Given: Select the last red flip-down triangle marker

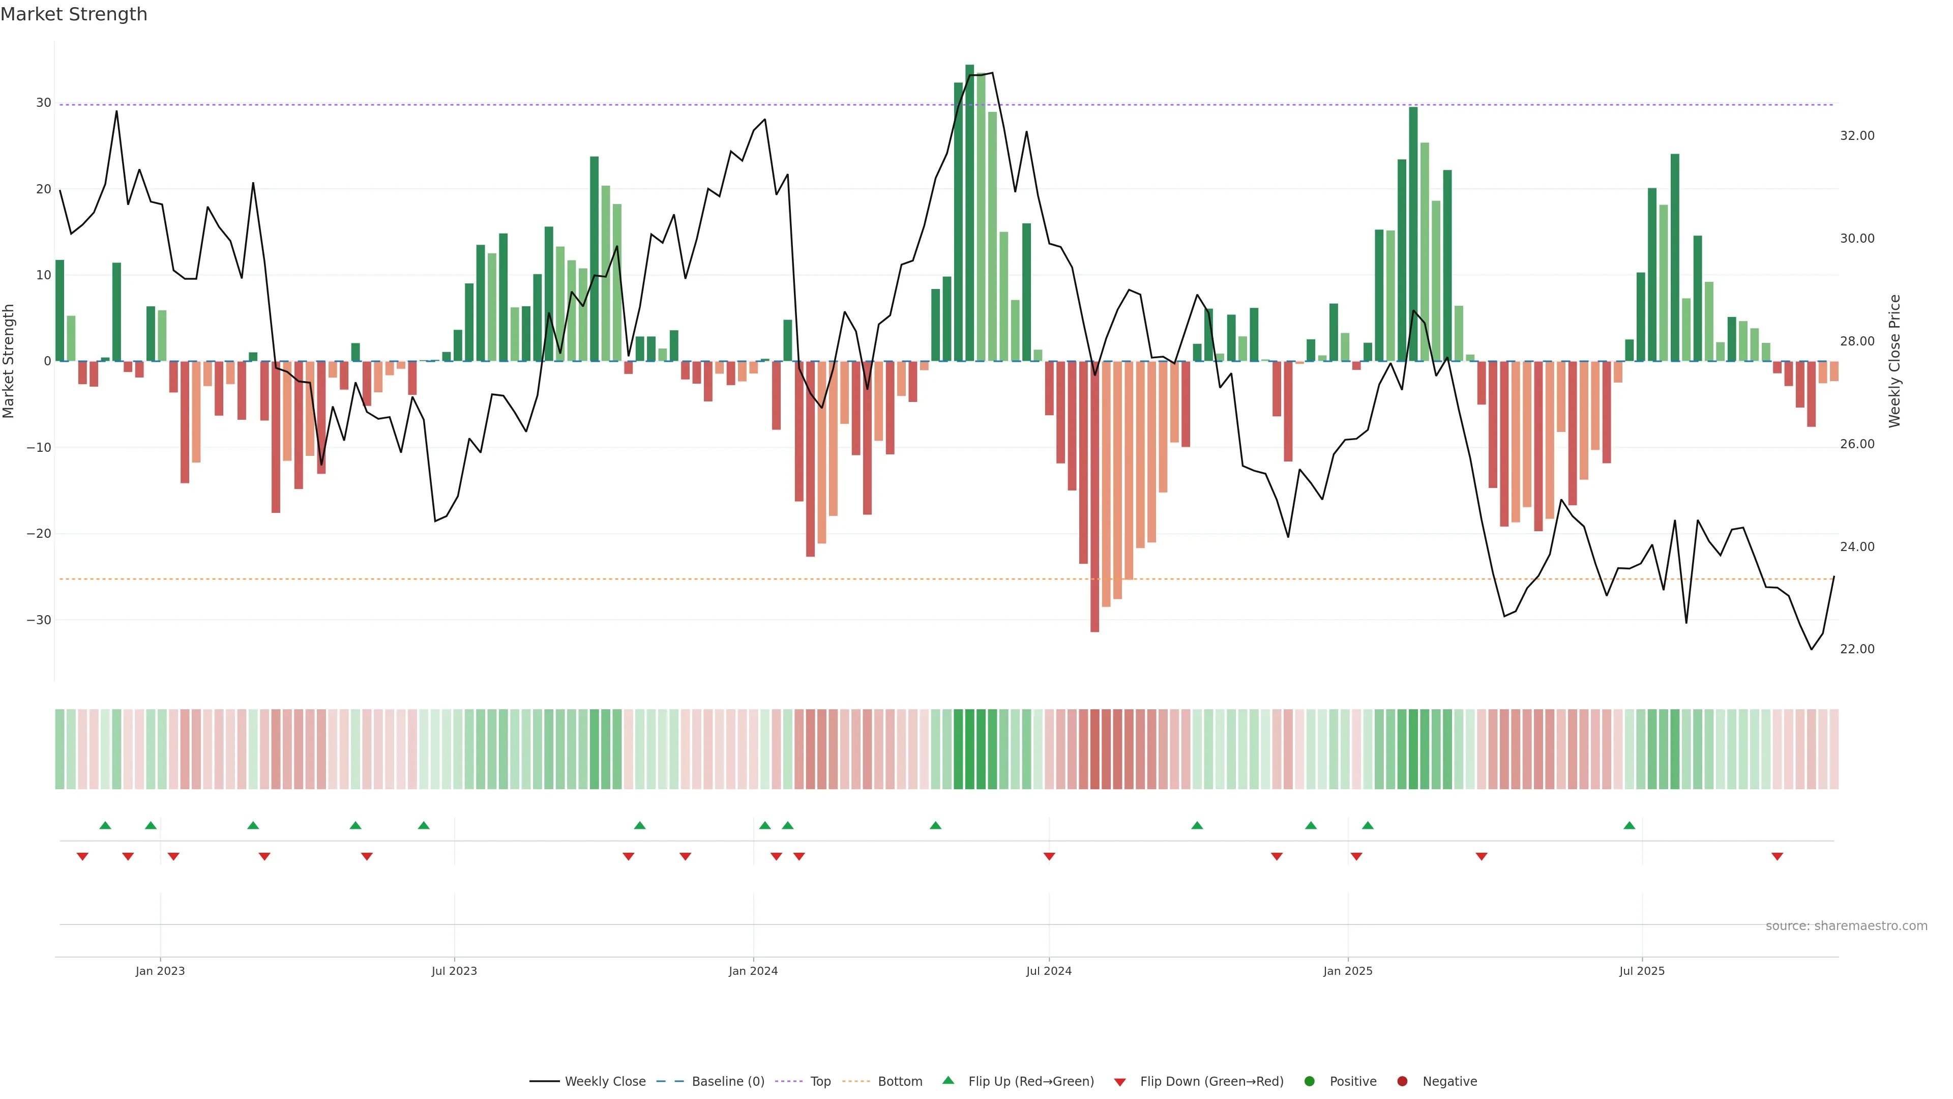Looking at the screenshot, I should [x=1777, y=856].
